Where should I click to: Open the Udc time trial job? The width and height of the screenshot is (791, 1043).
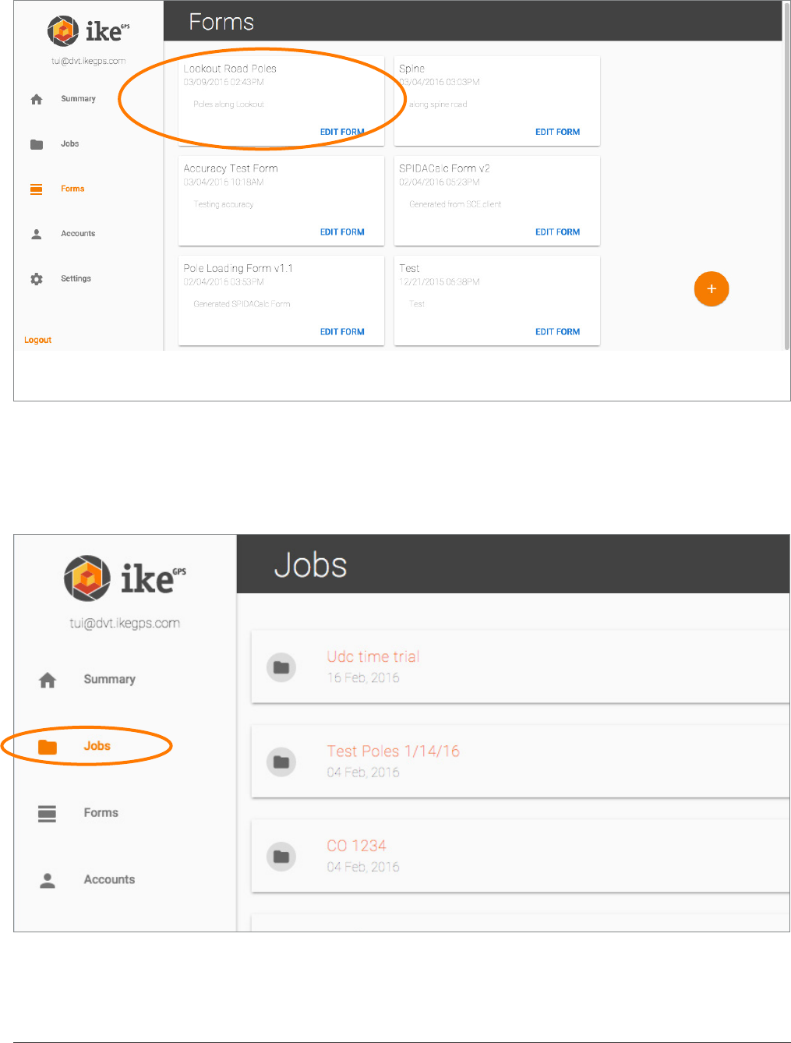373,656
